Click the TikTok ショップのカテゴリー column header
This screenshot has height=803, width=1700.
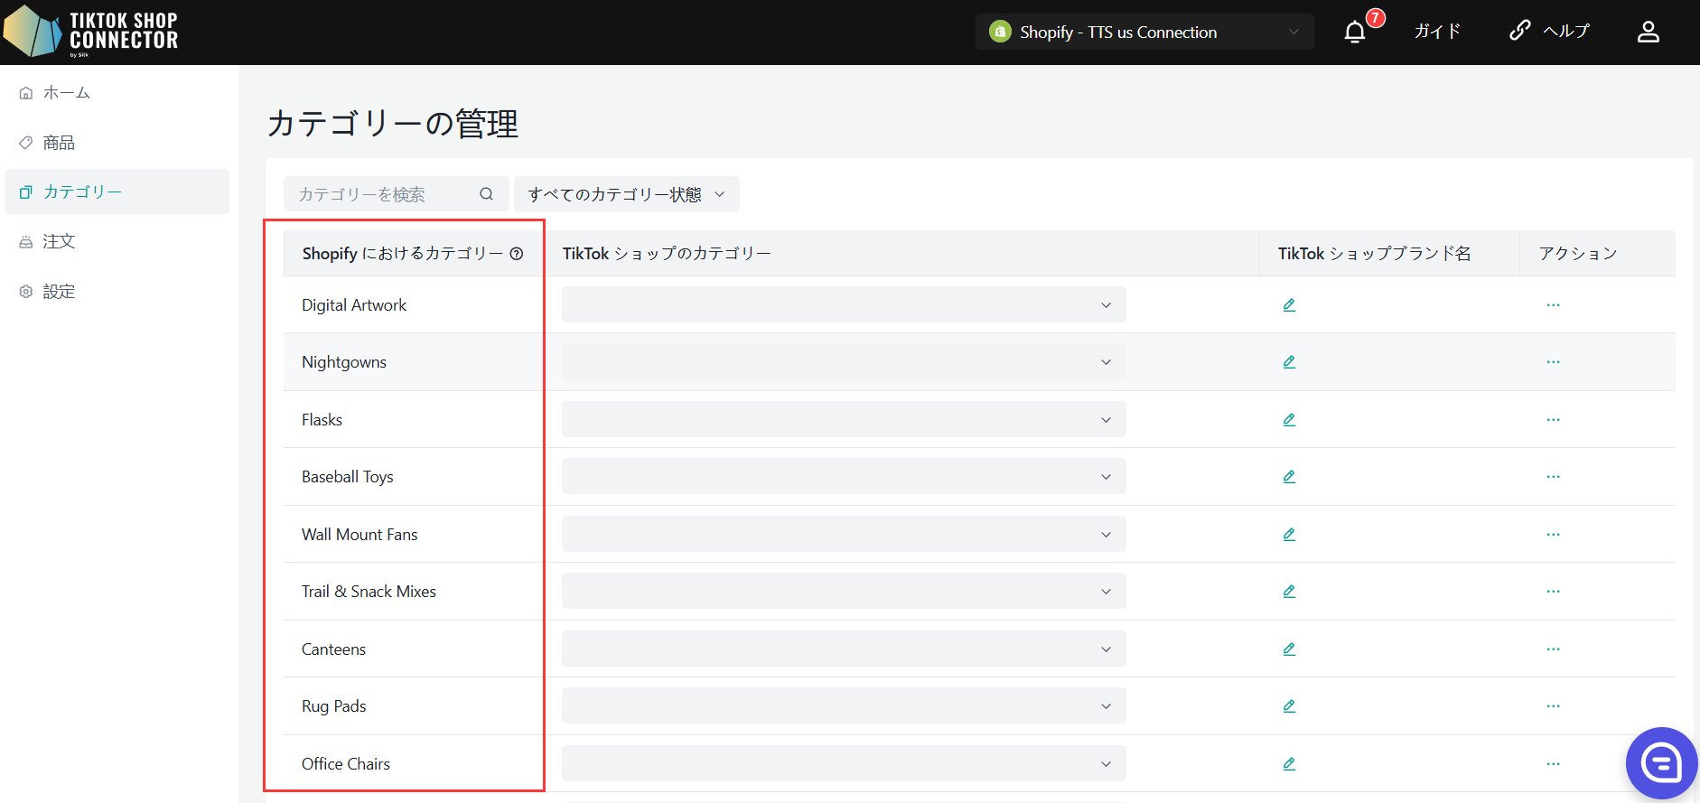click(667, 254)
